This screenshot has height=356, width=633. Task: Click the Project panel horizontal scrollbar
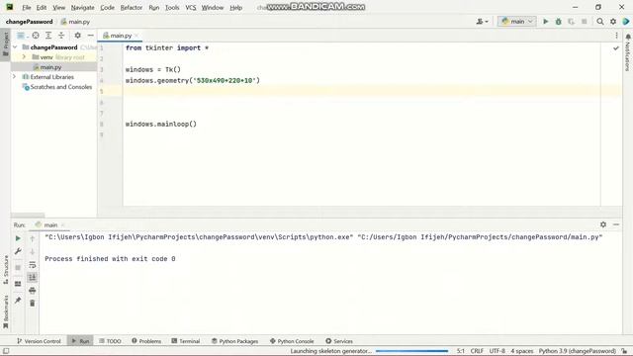coord(28,216)
